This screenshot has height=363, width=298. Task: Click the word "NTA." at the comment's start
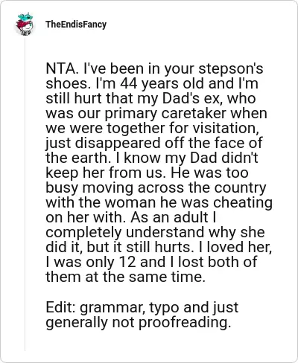pyautogui.click(x=63, y=68)
